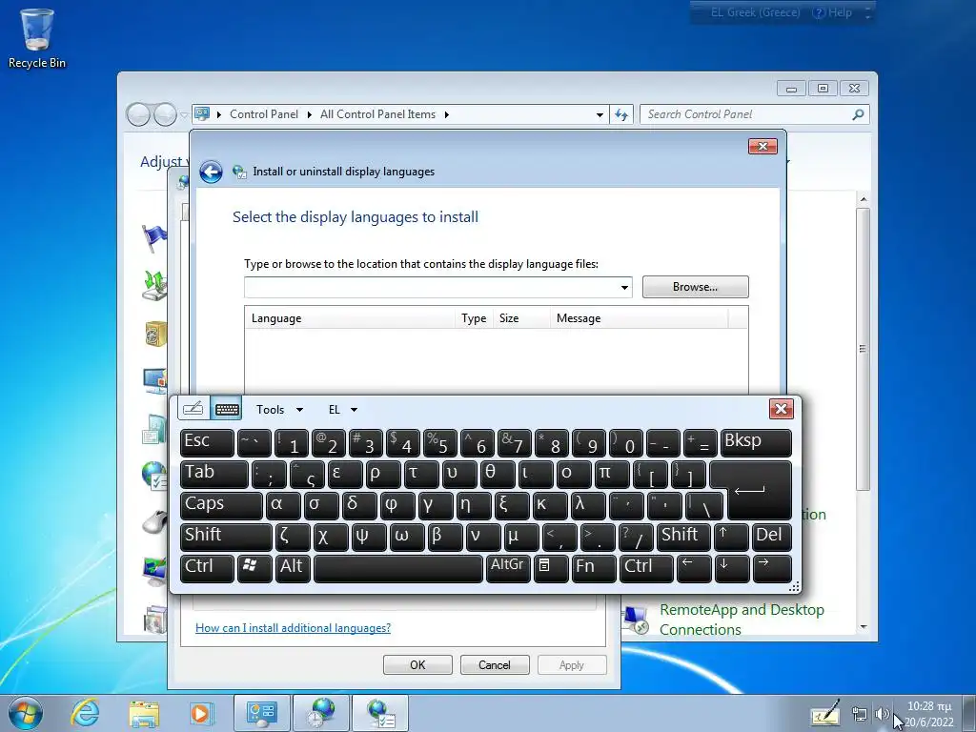
Task: Tap the left arrow key
Action: click(694, 568)
